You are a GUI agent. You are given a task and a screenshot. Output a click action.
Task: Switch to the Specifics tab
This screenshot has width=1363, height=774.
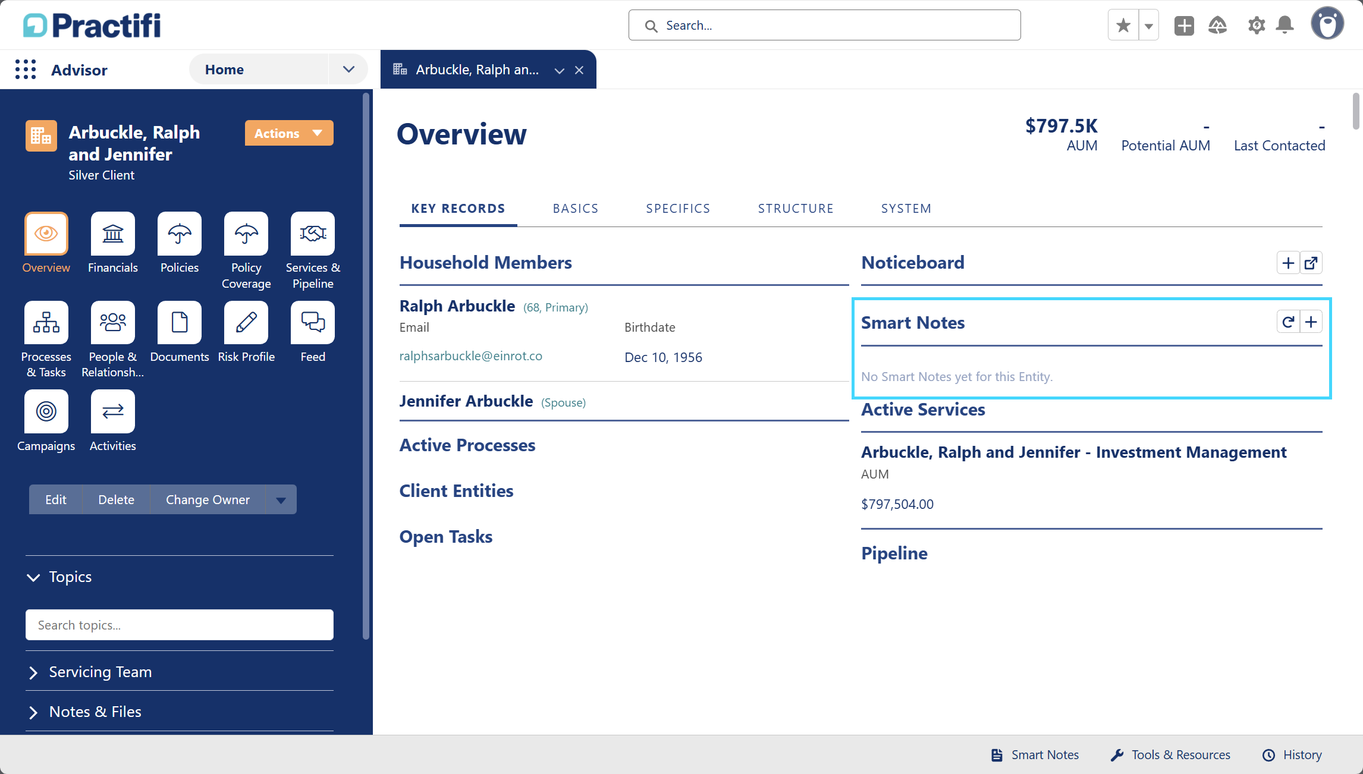[x=678, y=209]
